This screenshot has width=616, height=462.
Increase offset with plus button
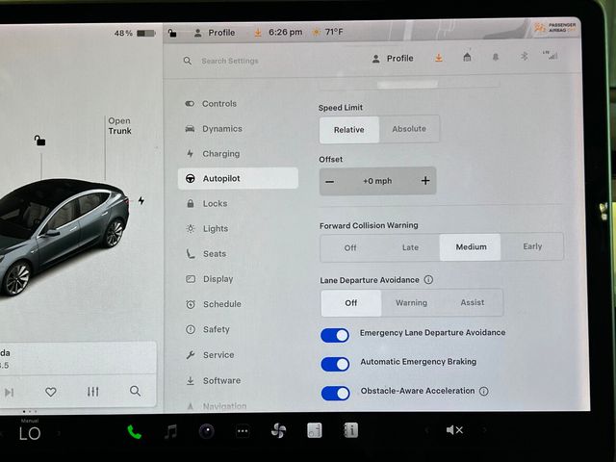[425, 181]
